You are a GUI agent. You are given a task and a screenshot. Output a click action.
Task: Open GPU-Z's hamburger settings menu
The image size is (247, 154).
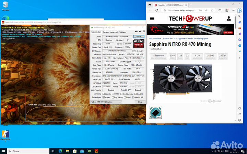coord(144,31)
